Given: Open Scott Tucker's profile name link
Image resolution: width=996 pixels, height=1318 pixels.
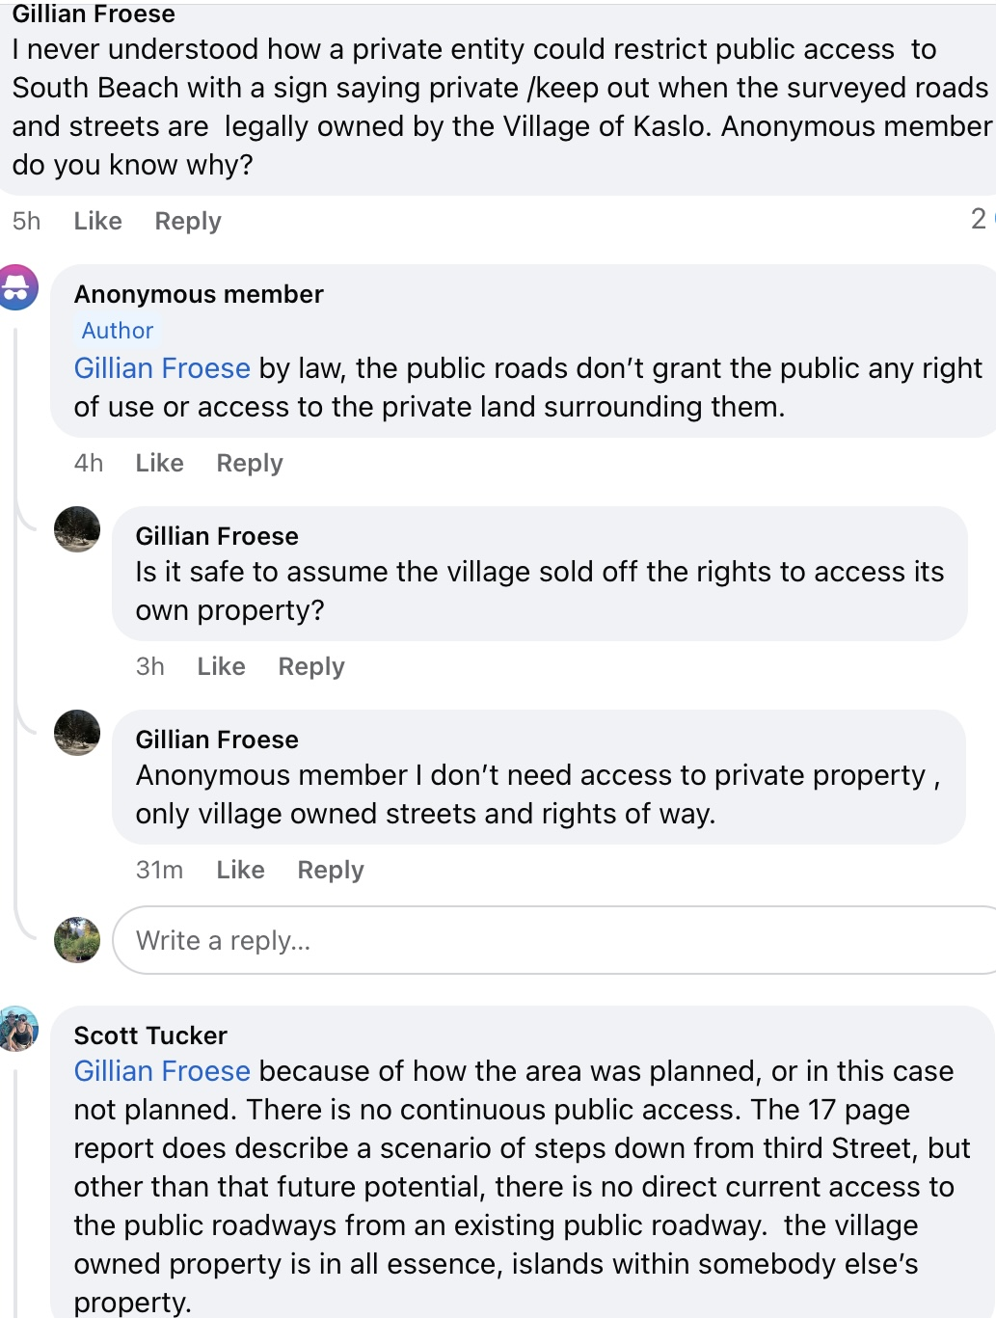Looking at the screenshot, I should (x=150, y=1036).
